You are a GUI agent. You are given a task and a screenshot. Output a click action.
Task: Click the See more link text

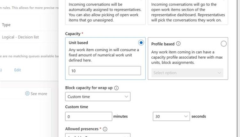click(x=39, y=94)
